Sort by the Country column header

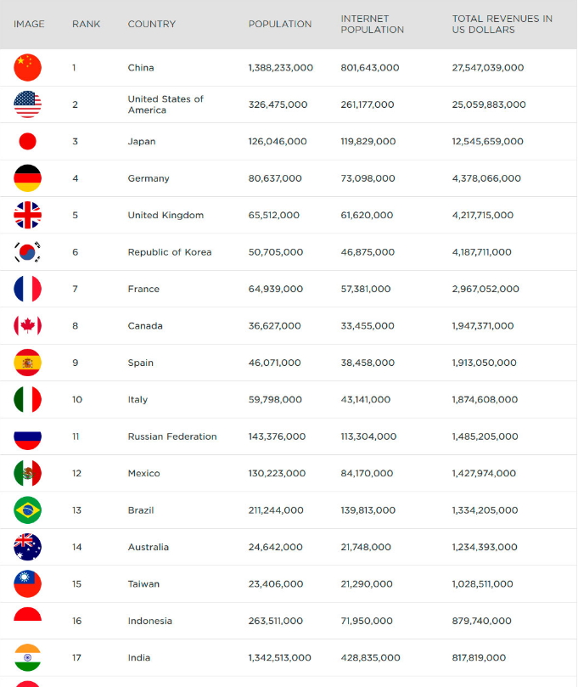pyautogui.click(x=151, y=24)
